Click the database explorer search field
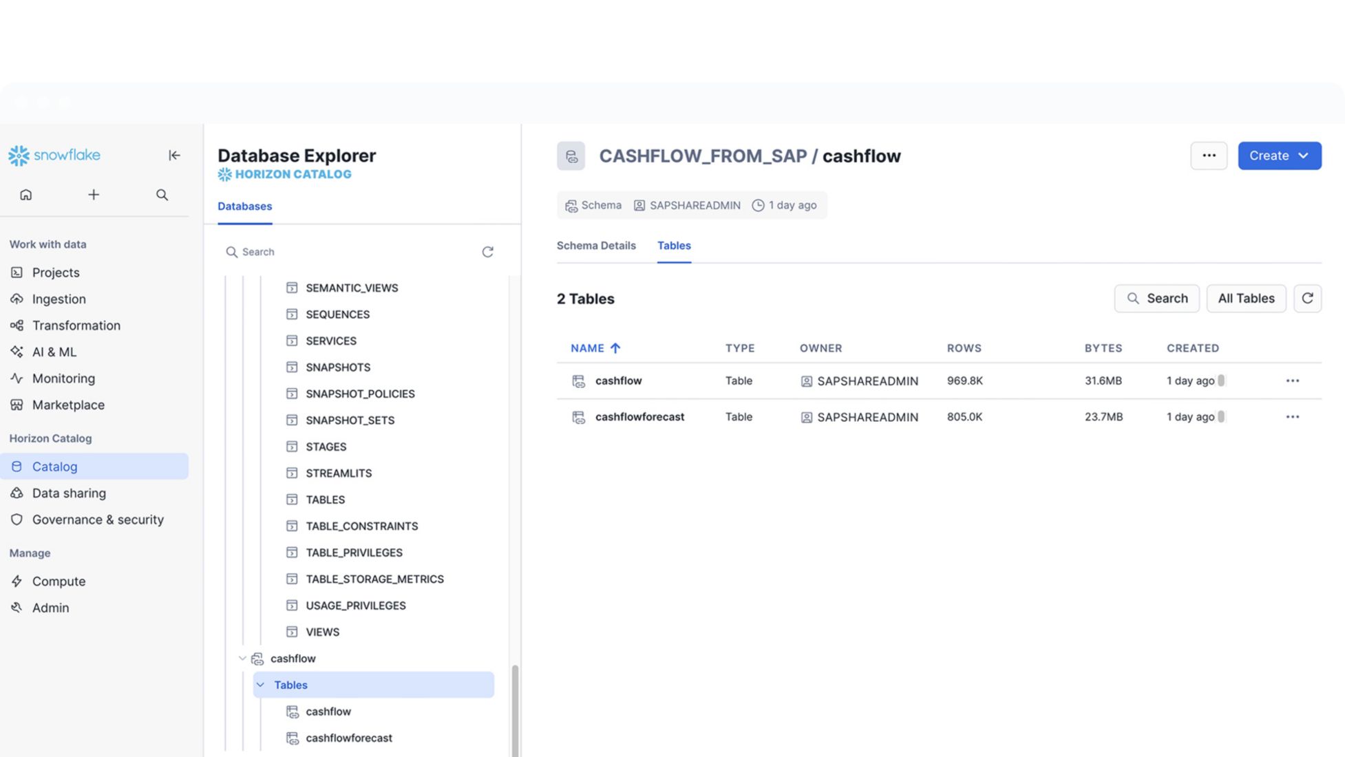Screen dimensions: 1345x757 point(351,252)
